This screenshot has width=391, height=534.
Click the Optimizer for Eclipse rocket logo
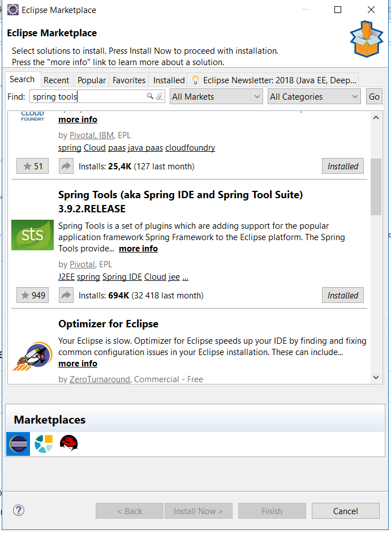(x=33, y=356)
